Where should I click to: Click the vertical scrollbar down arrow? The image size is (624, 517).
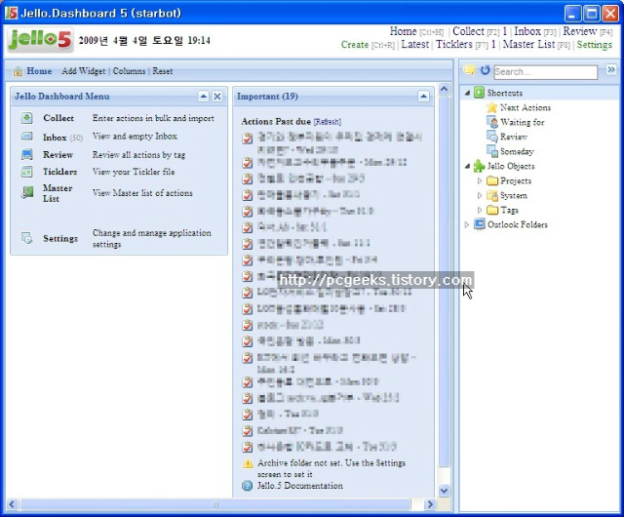point(445,491)
